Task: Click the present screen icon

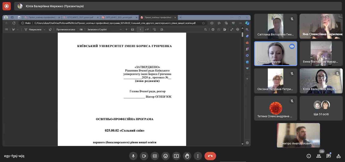Action: (176, 156)
